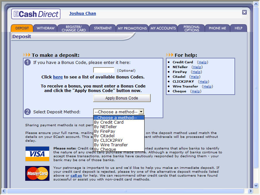Image resolution: width=260 pixels, height=195 pixels.
Task: Click the Visa card logo
Action: click(x=37, y=154)
